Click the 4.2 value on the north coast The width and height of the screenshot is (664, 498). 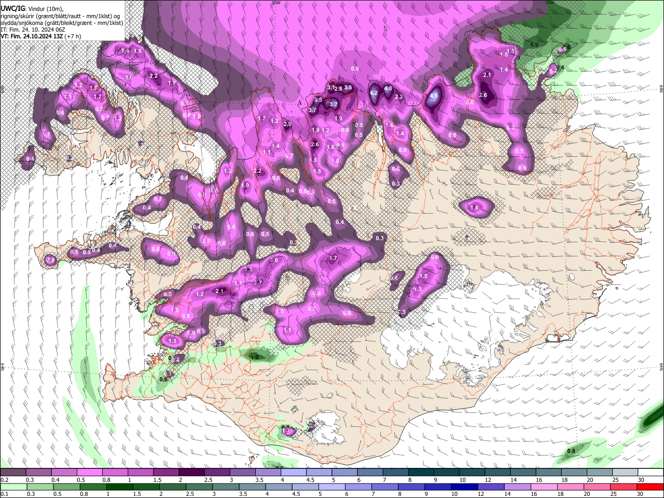374,93
